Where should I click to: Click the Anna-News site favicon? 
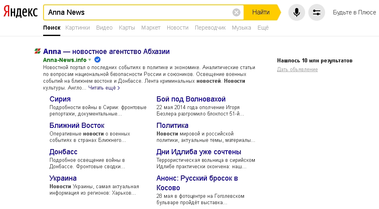[x=38, y=51]
